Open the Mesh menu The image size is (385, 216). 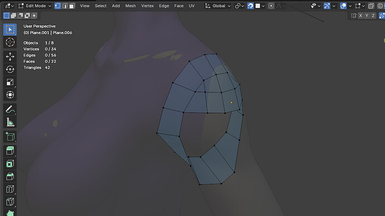(x=131, y=6)
